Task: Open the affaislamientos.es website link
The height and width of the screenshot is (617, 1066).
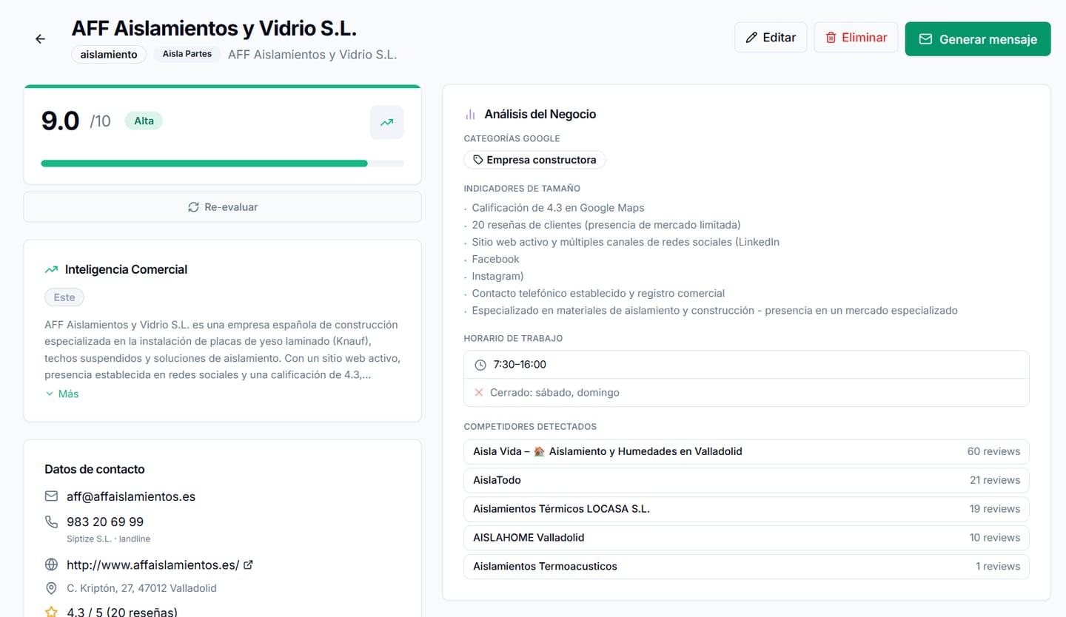Action: click(152, 564)
